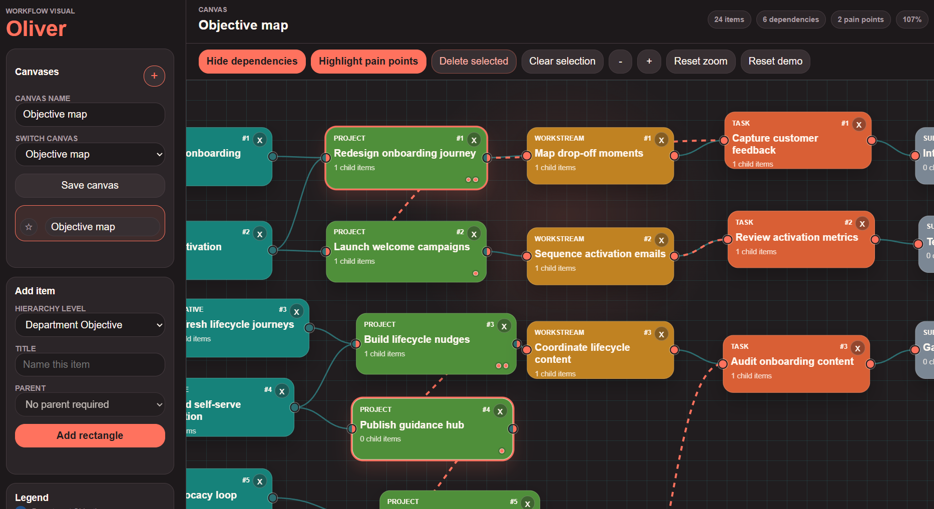Remove the advocacy loop card #5
The width and height of the screenshot is (934, 509).
tap(260, 481)
